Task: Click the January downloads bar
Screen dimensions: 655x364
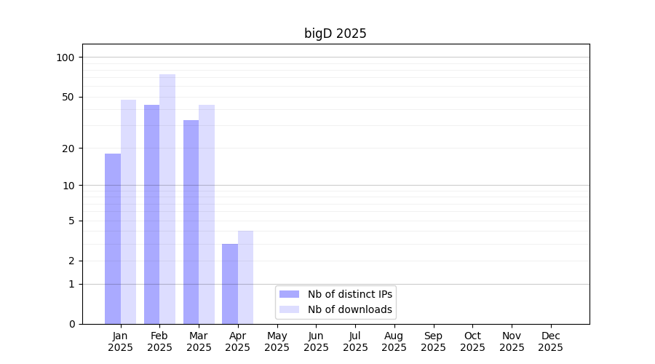Action: coord(128,212)
